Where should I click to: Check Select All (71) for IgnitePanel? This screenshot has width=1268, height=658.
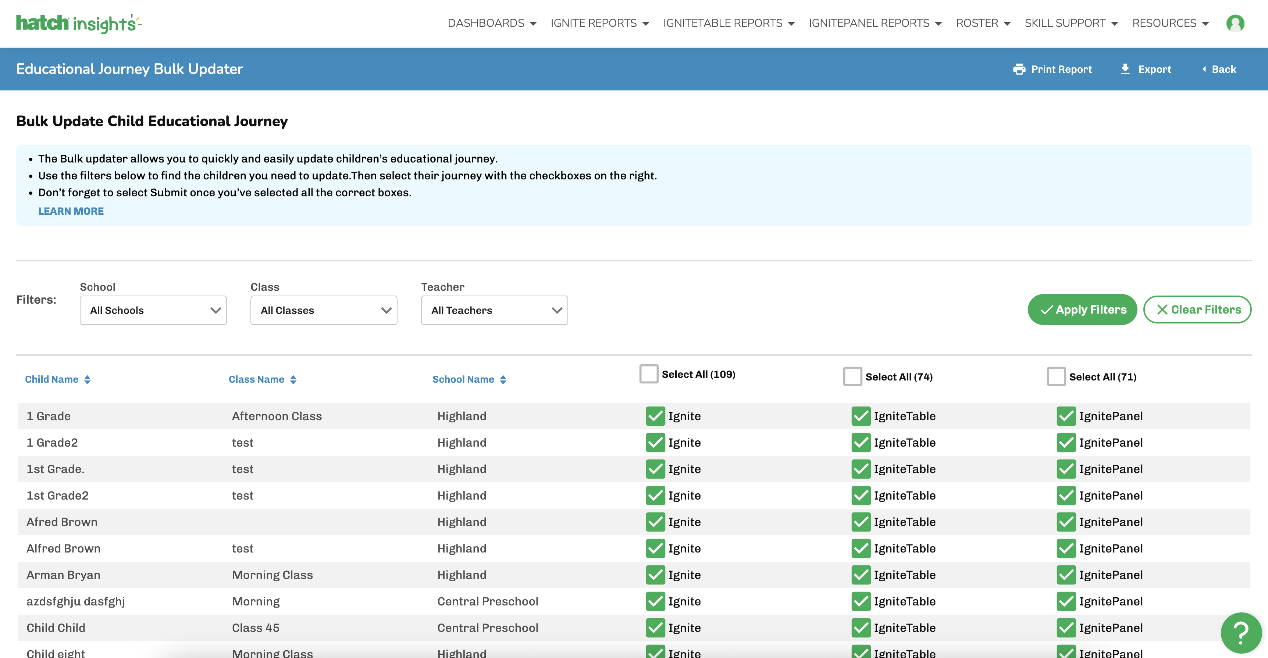1056,376
